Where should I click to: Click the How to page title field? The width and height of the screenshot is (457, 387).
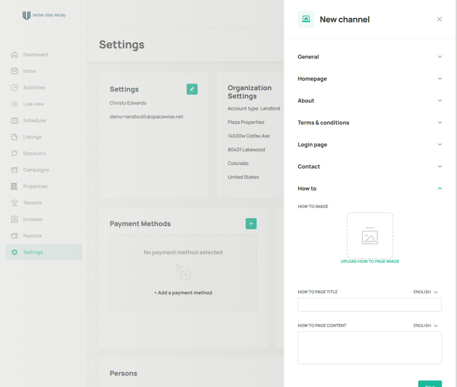370,305
